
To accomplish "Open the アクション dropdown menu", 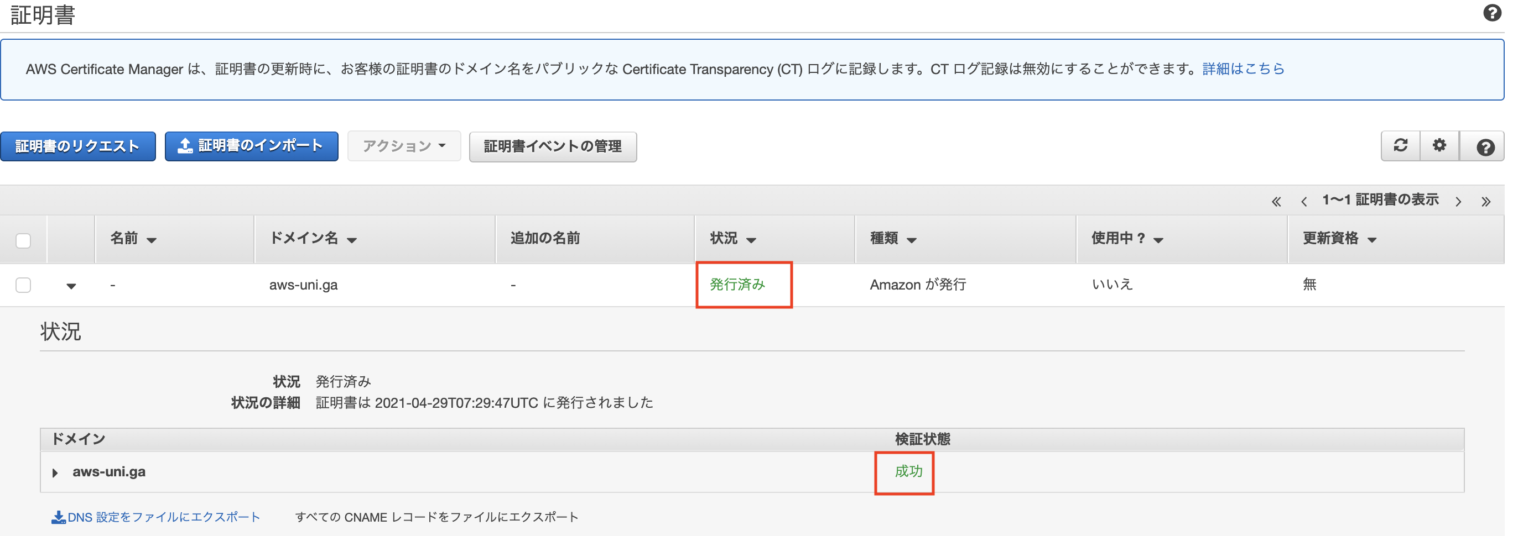I will click(404, 145).
